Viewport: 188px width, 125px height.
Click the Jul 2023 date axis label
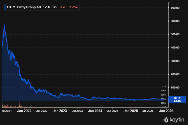tap(77, 110)
